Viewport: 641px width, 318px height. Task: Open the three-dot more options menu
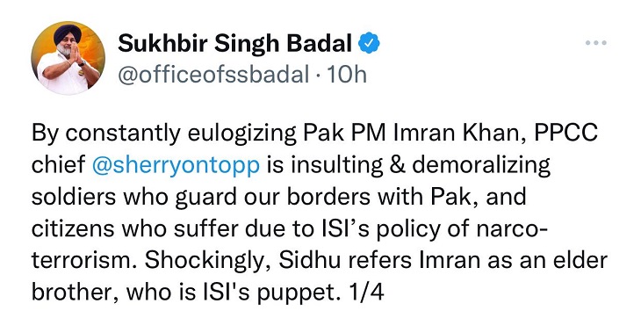tap(595, 42)
